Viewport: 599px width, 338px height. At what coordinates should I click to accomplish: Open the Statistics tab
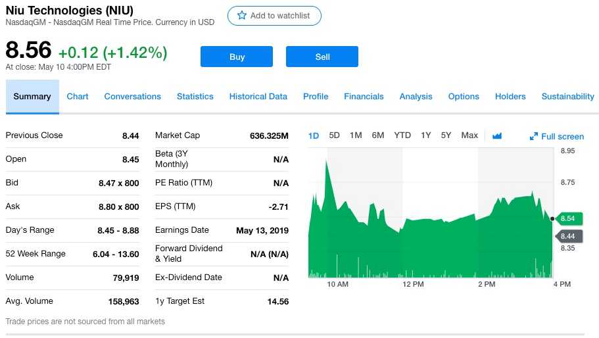(x=195, y=97)
